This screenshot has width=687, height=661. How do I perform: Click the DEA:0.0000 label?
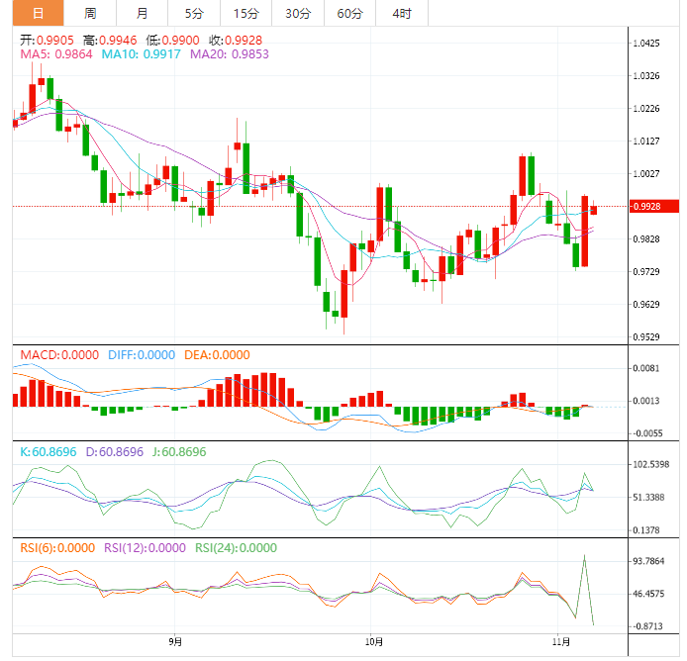[217, 355]
